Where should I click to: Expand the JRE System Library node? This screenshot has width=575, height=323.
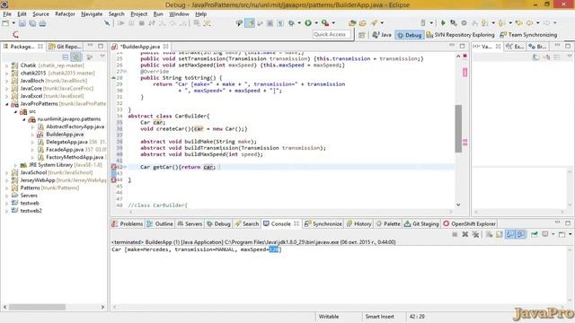(x=15, y=165)
